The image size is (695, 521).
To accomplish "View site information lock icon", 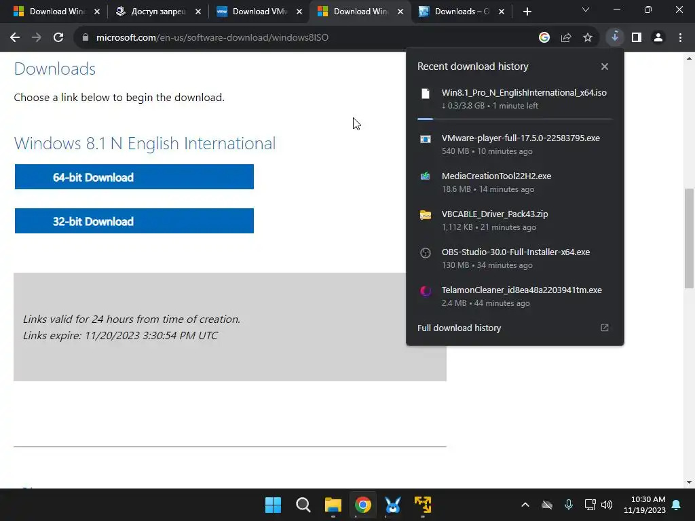I will tap(86, 38).
